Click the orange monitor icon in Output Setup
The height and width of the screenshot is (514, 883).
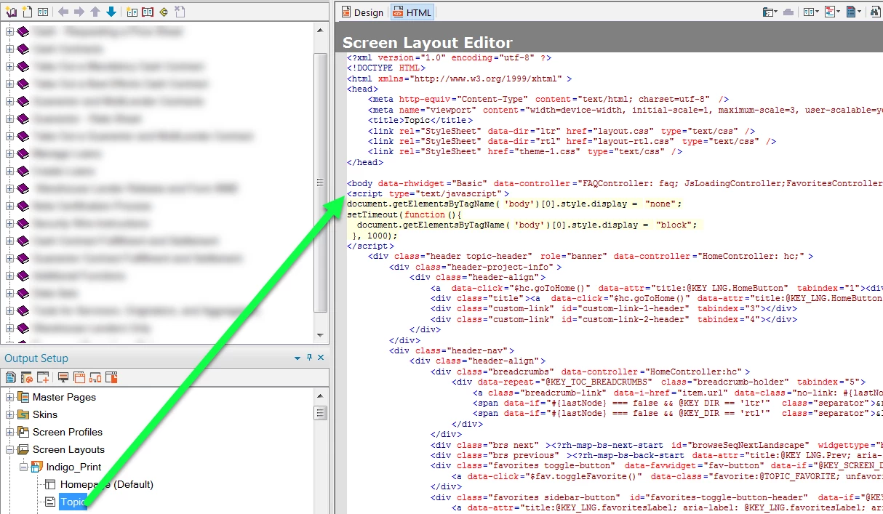pyautogui.click(x=63, y=377)
